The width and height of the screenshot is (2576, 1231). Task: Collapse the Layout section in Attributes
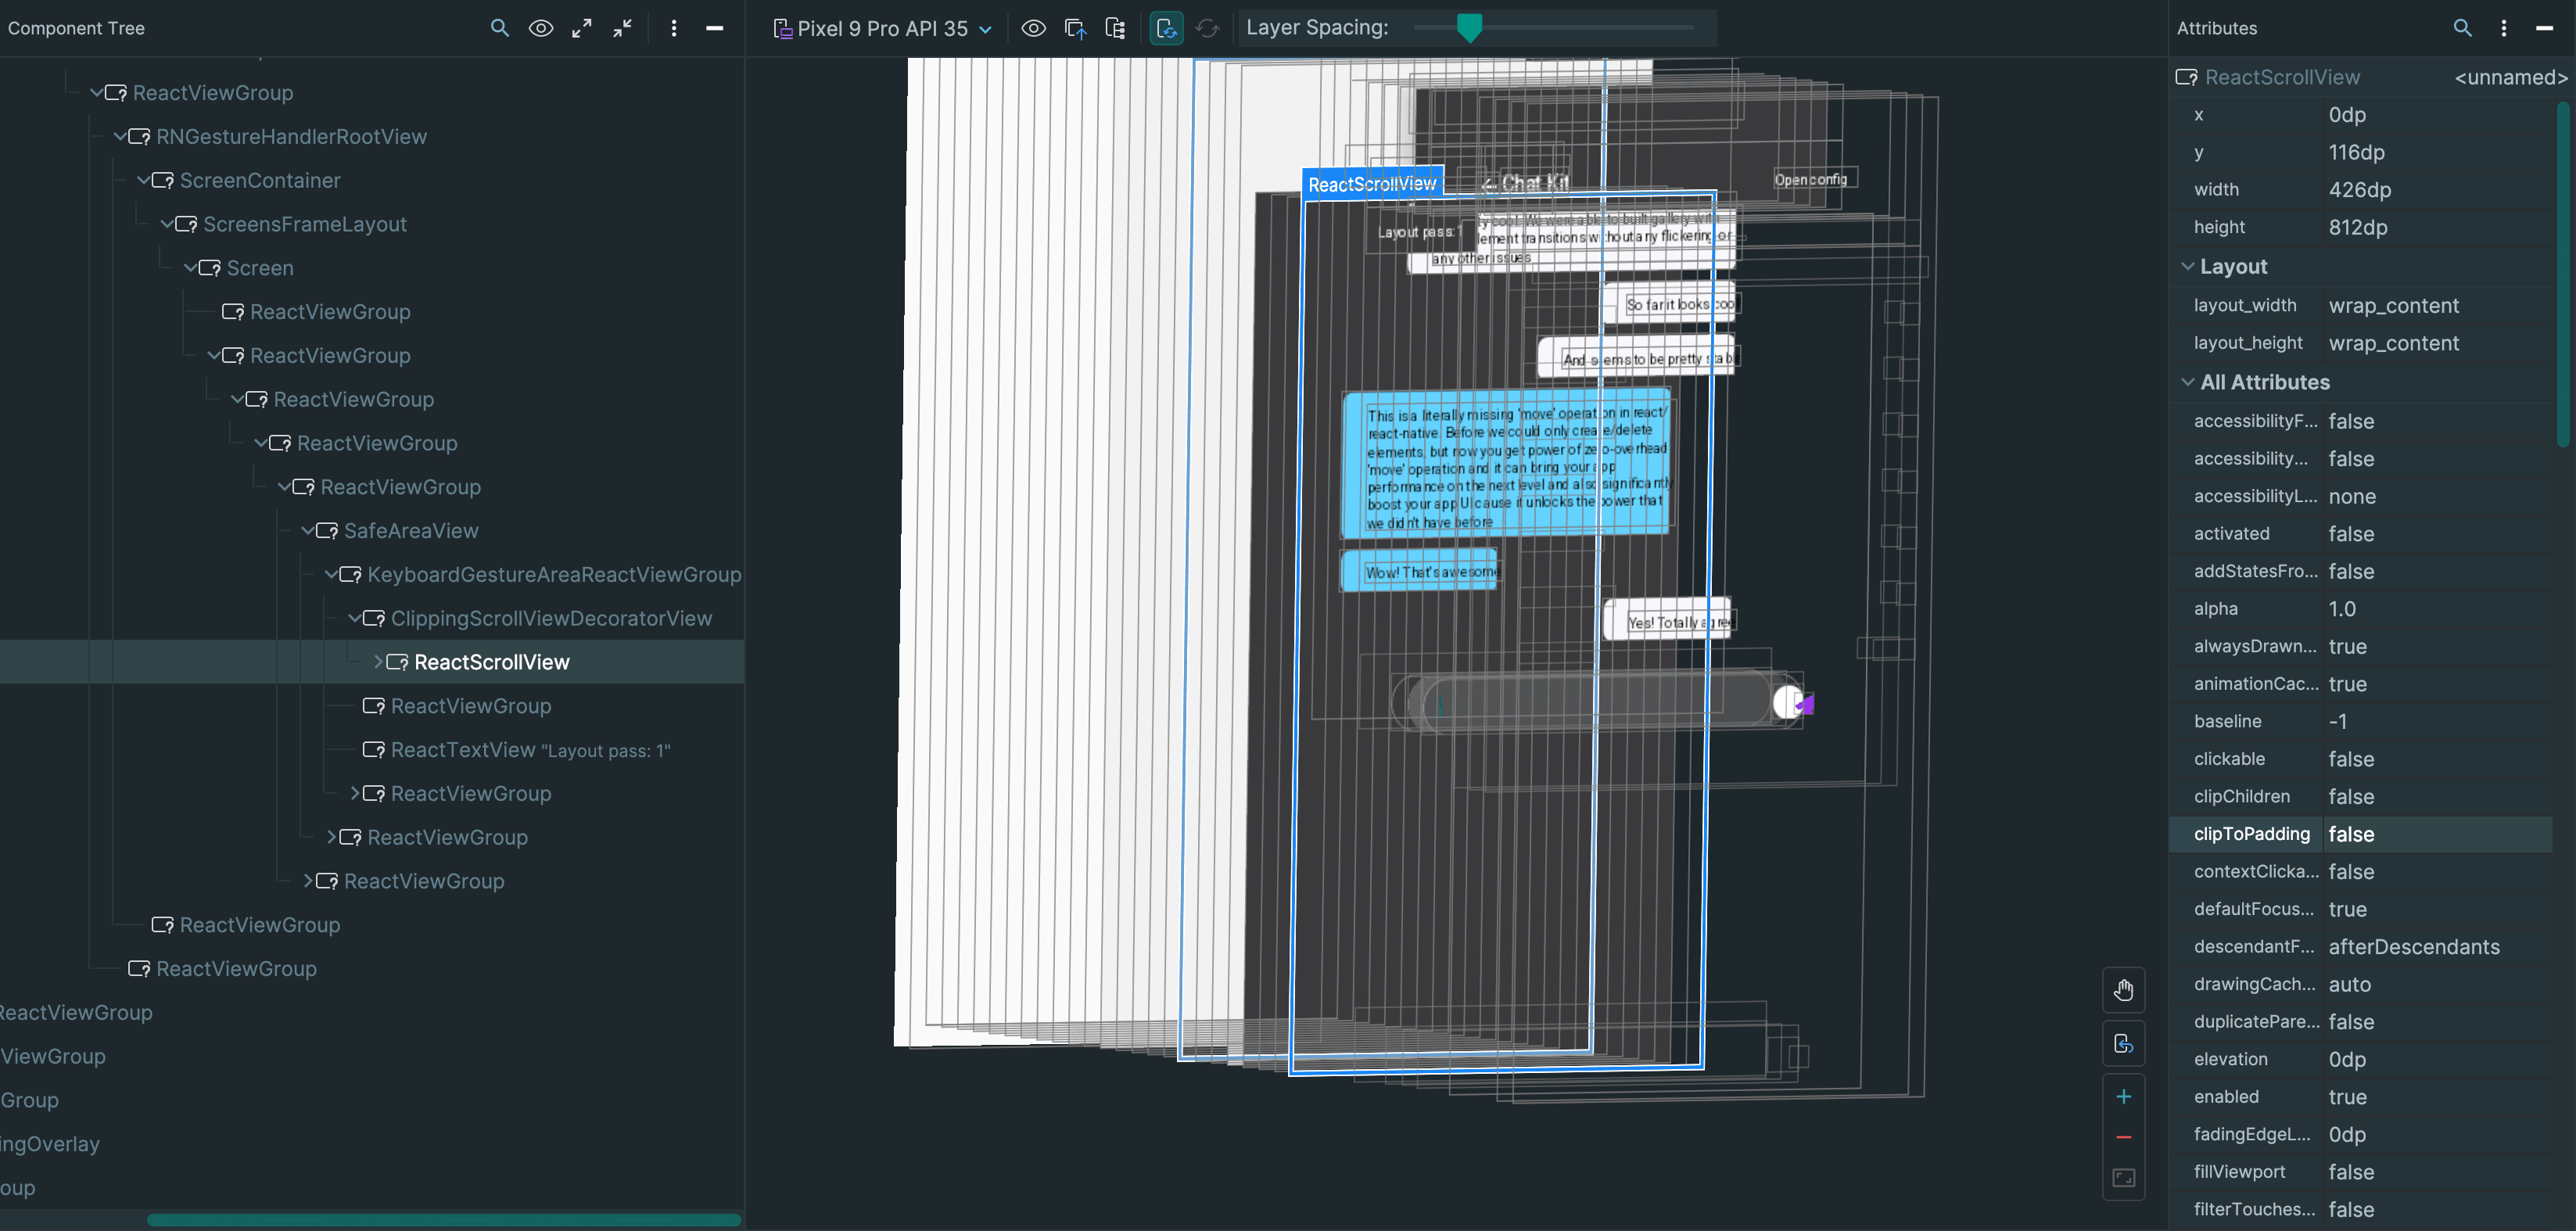point(2188,266)
